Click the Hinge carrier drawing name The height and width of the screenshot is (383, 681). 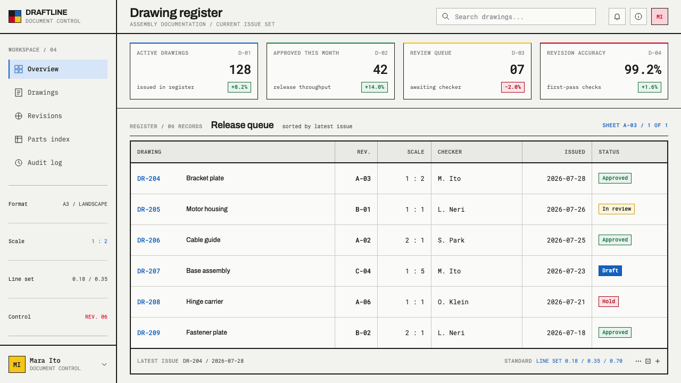(x=205, y=302)
